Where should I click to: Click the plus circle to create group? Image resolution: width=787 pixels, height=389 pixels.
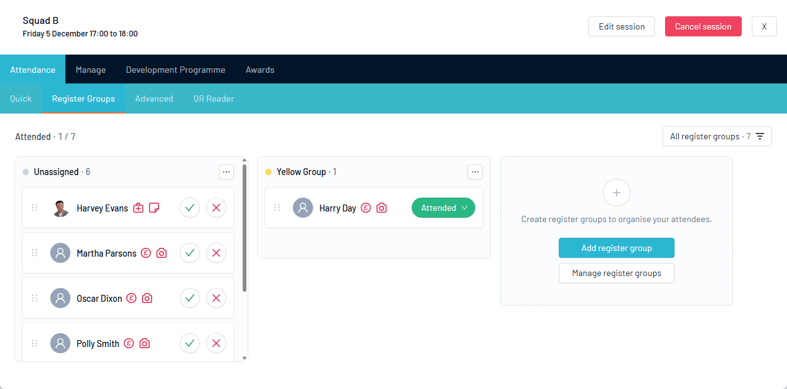(616, 193)
